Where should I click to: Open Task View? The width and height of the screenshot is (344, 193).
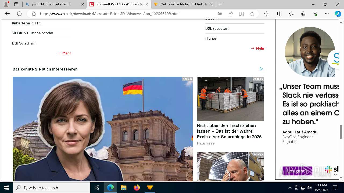click(x=97, y=188)
